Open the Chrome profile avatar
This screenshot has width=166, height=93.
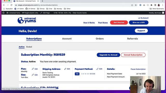pos(159,5)
